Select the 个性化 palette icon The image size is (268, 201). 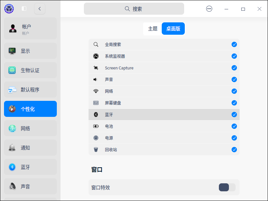(x=12, y=109)
